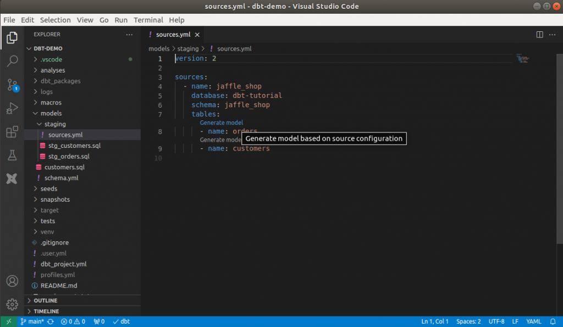Screen dimensions: 563x327
Task: Open the Help menu
Action: (176, 20)
